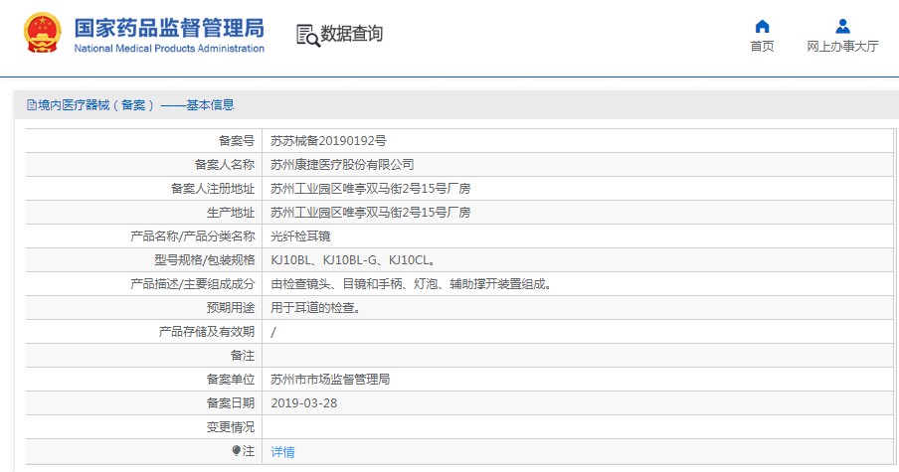Click the 产品存储及有效期 label
The image size is (899, 472).
[x=207, y=332]
